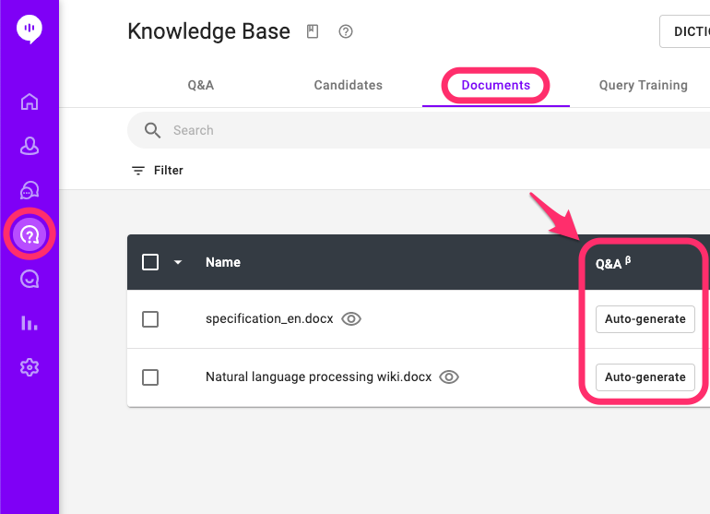Expand the bulk selection dropdown arrow
The height and width of the screenshot is (514, 710).
(178, 262)
